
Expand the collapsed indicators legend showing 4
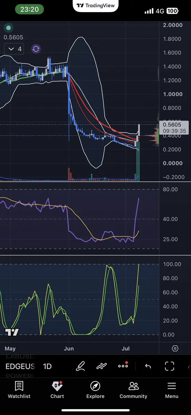point(14,49)
